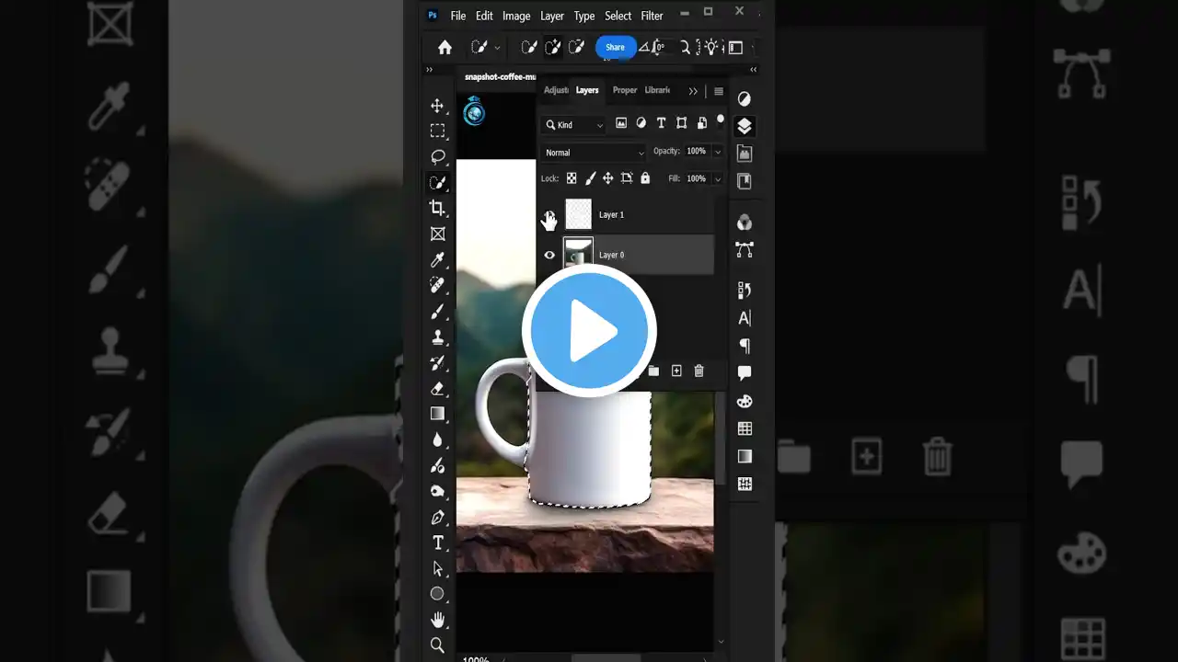Open the Swatches grid panel icon
Viewport: 1178px width, 662px height.
click(745, 428)
